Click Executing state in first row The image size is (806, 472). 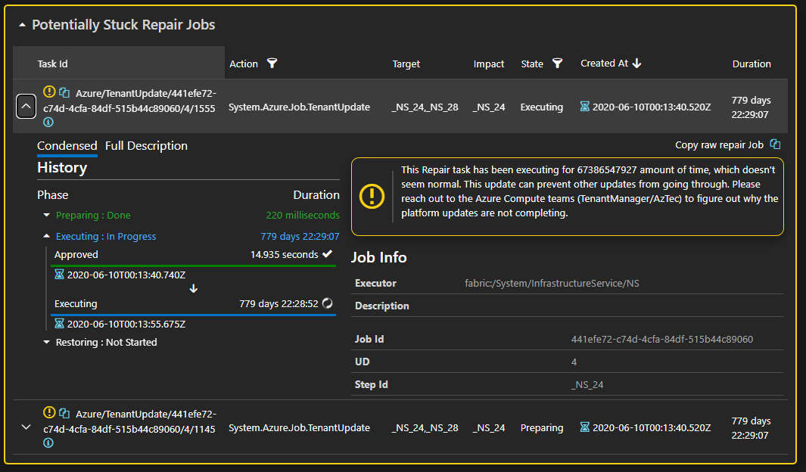[x=542, y=107]
